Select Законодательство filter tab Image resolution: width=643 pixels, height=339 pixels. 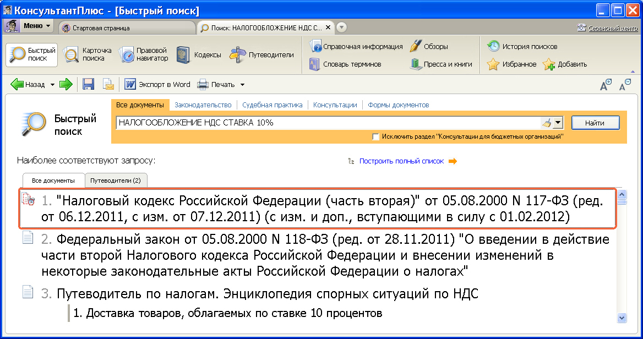203,105
